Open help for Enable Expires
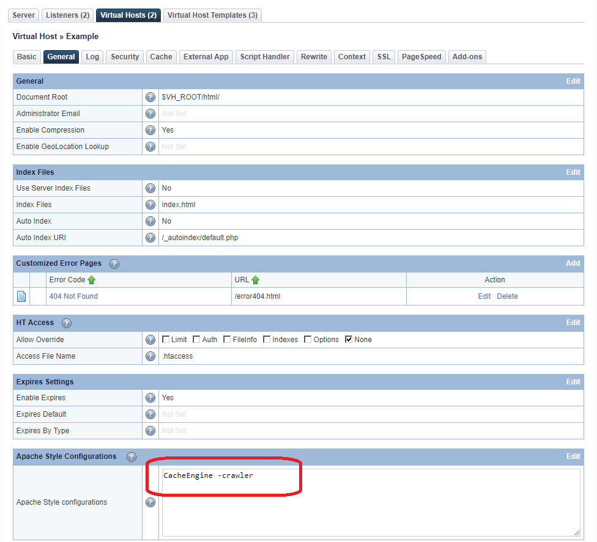Screen dimensions: 597x542 [x=150, y=397]
